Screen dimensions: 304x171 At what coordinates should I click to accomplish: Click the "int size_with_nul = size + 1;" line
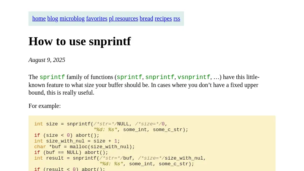77,141
